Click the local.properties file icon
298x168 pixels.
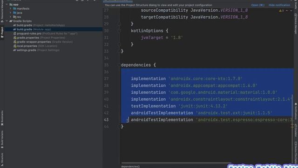click(x=14, y=46)
